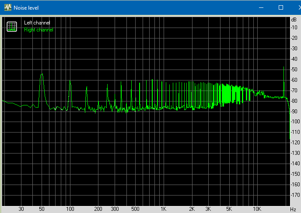The height and width of the screenshot is (213, 301).
Task: Click the -170 dB axis label
Action: pos(294,195)
